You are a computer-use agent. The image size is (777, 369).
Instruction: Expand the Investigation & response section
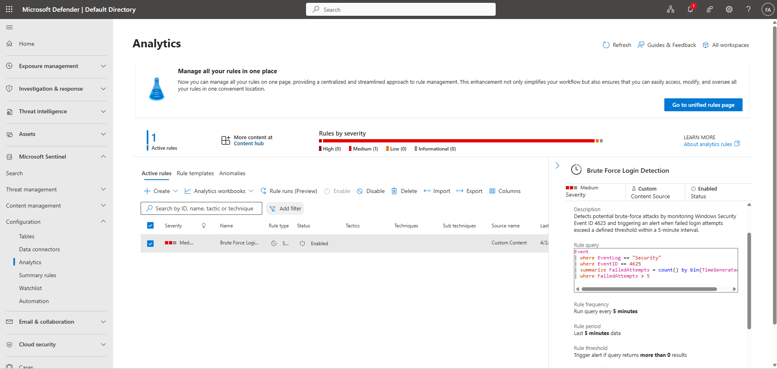coord(103,89)
